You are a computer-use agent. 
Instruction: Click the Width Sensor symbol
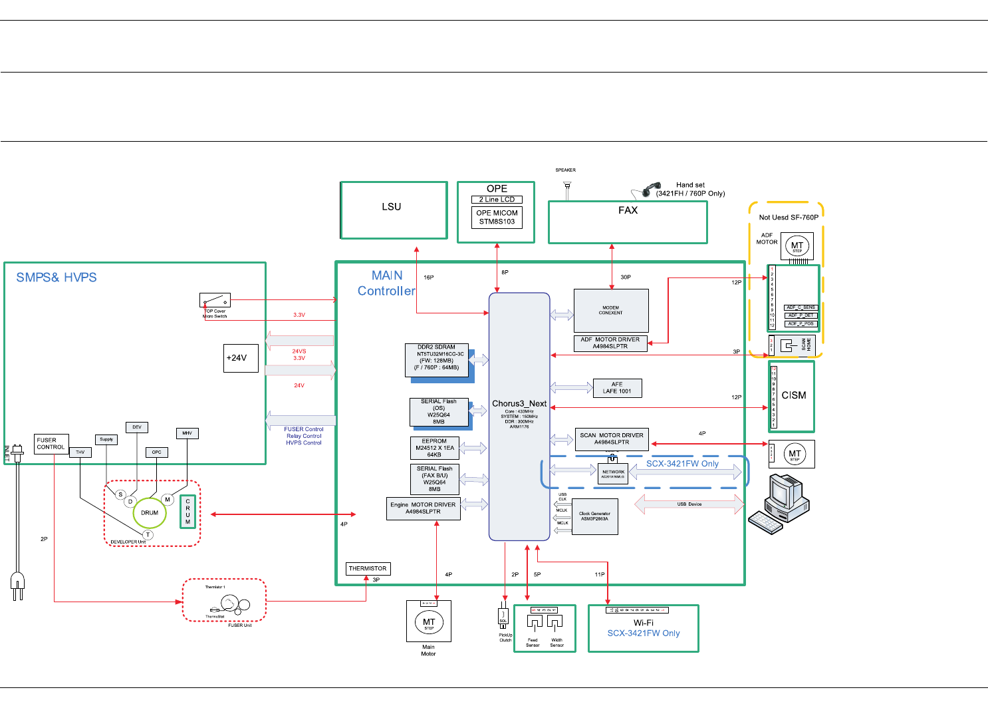pyautogui.click(x=555, y=623)
